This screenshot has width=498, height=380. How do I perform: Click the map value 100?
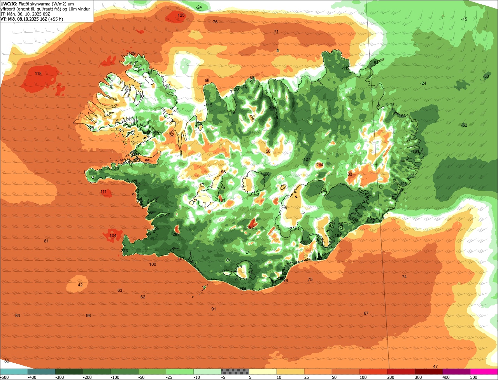pyautogui.click(x=153, y=264)
